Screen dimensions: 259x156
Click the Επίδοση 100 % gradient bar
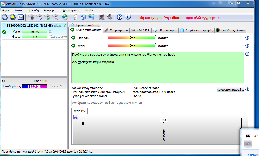coord(132,38)
